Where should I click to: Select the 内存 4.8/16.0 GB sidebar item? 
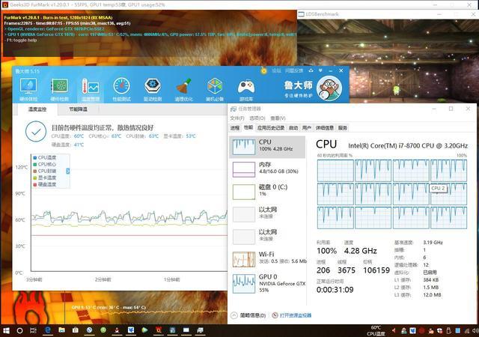(267, 169)
